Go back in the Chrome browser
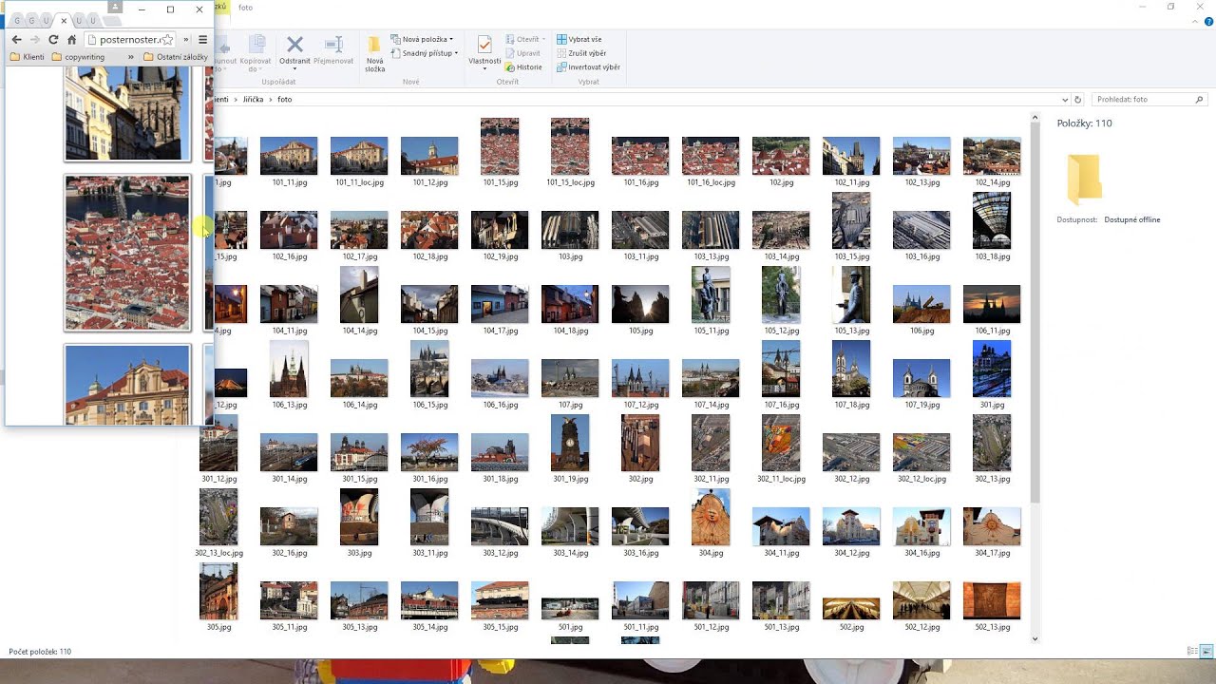 click(x=16, y=40)
